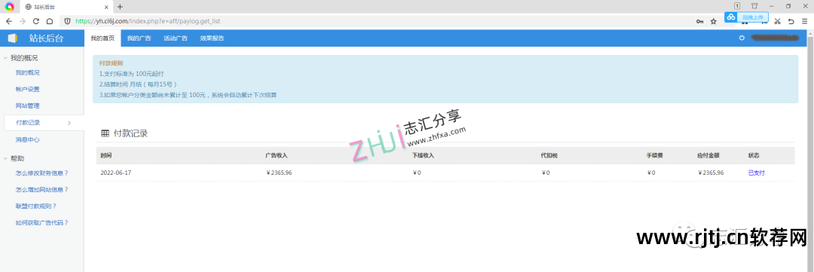Click the browser forward arrow

23,21
